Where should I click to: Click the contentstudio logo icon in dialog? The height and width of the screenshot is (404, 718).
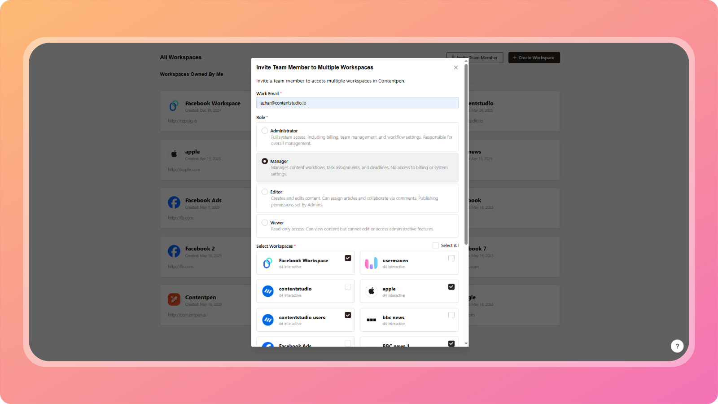coord(268,291)
